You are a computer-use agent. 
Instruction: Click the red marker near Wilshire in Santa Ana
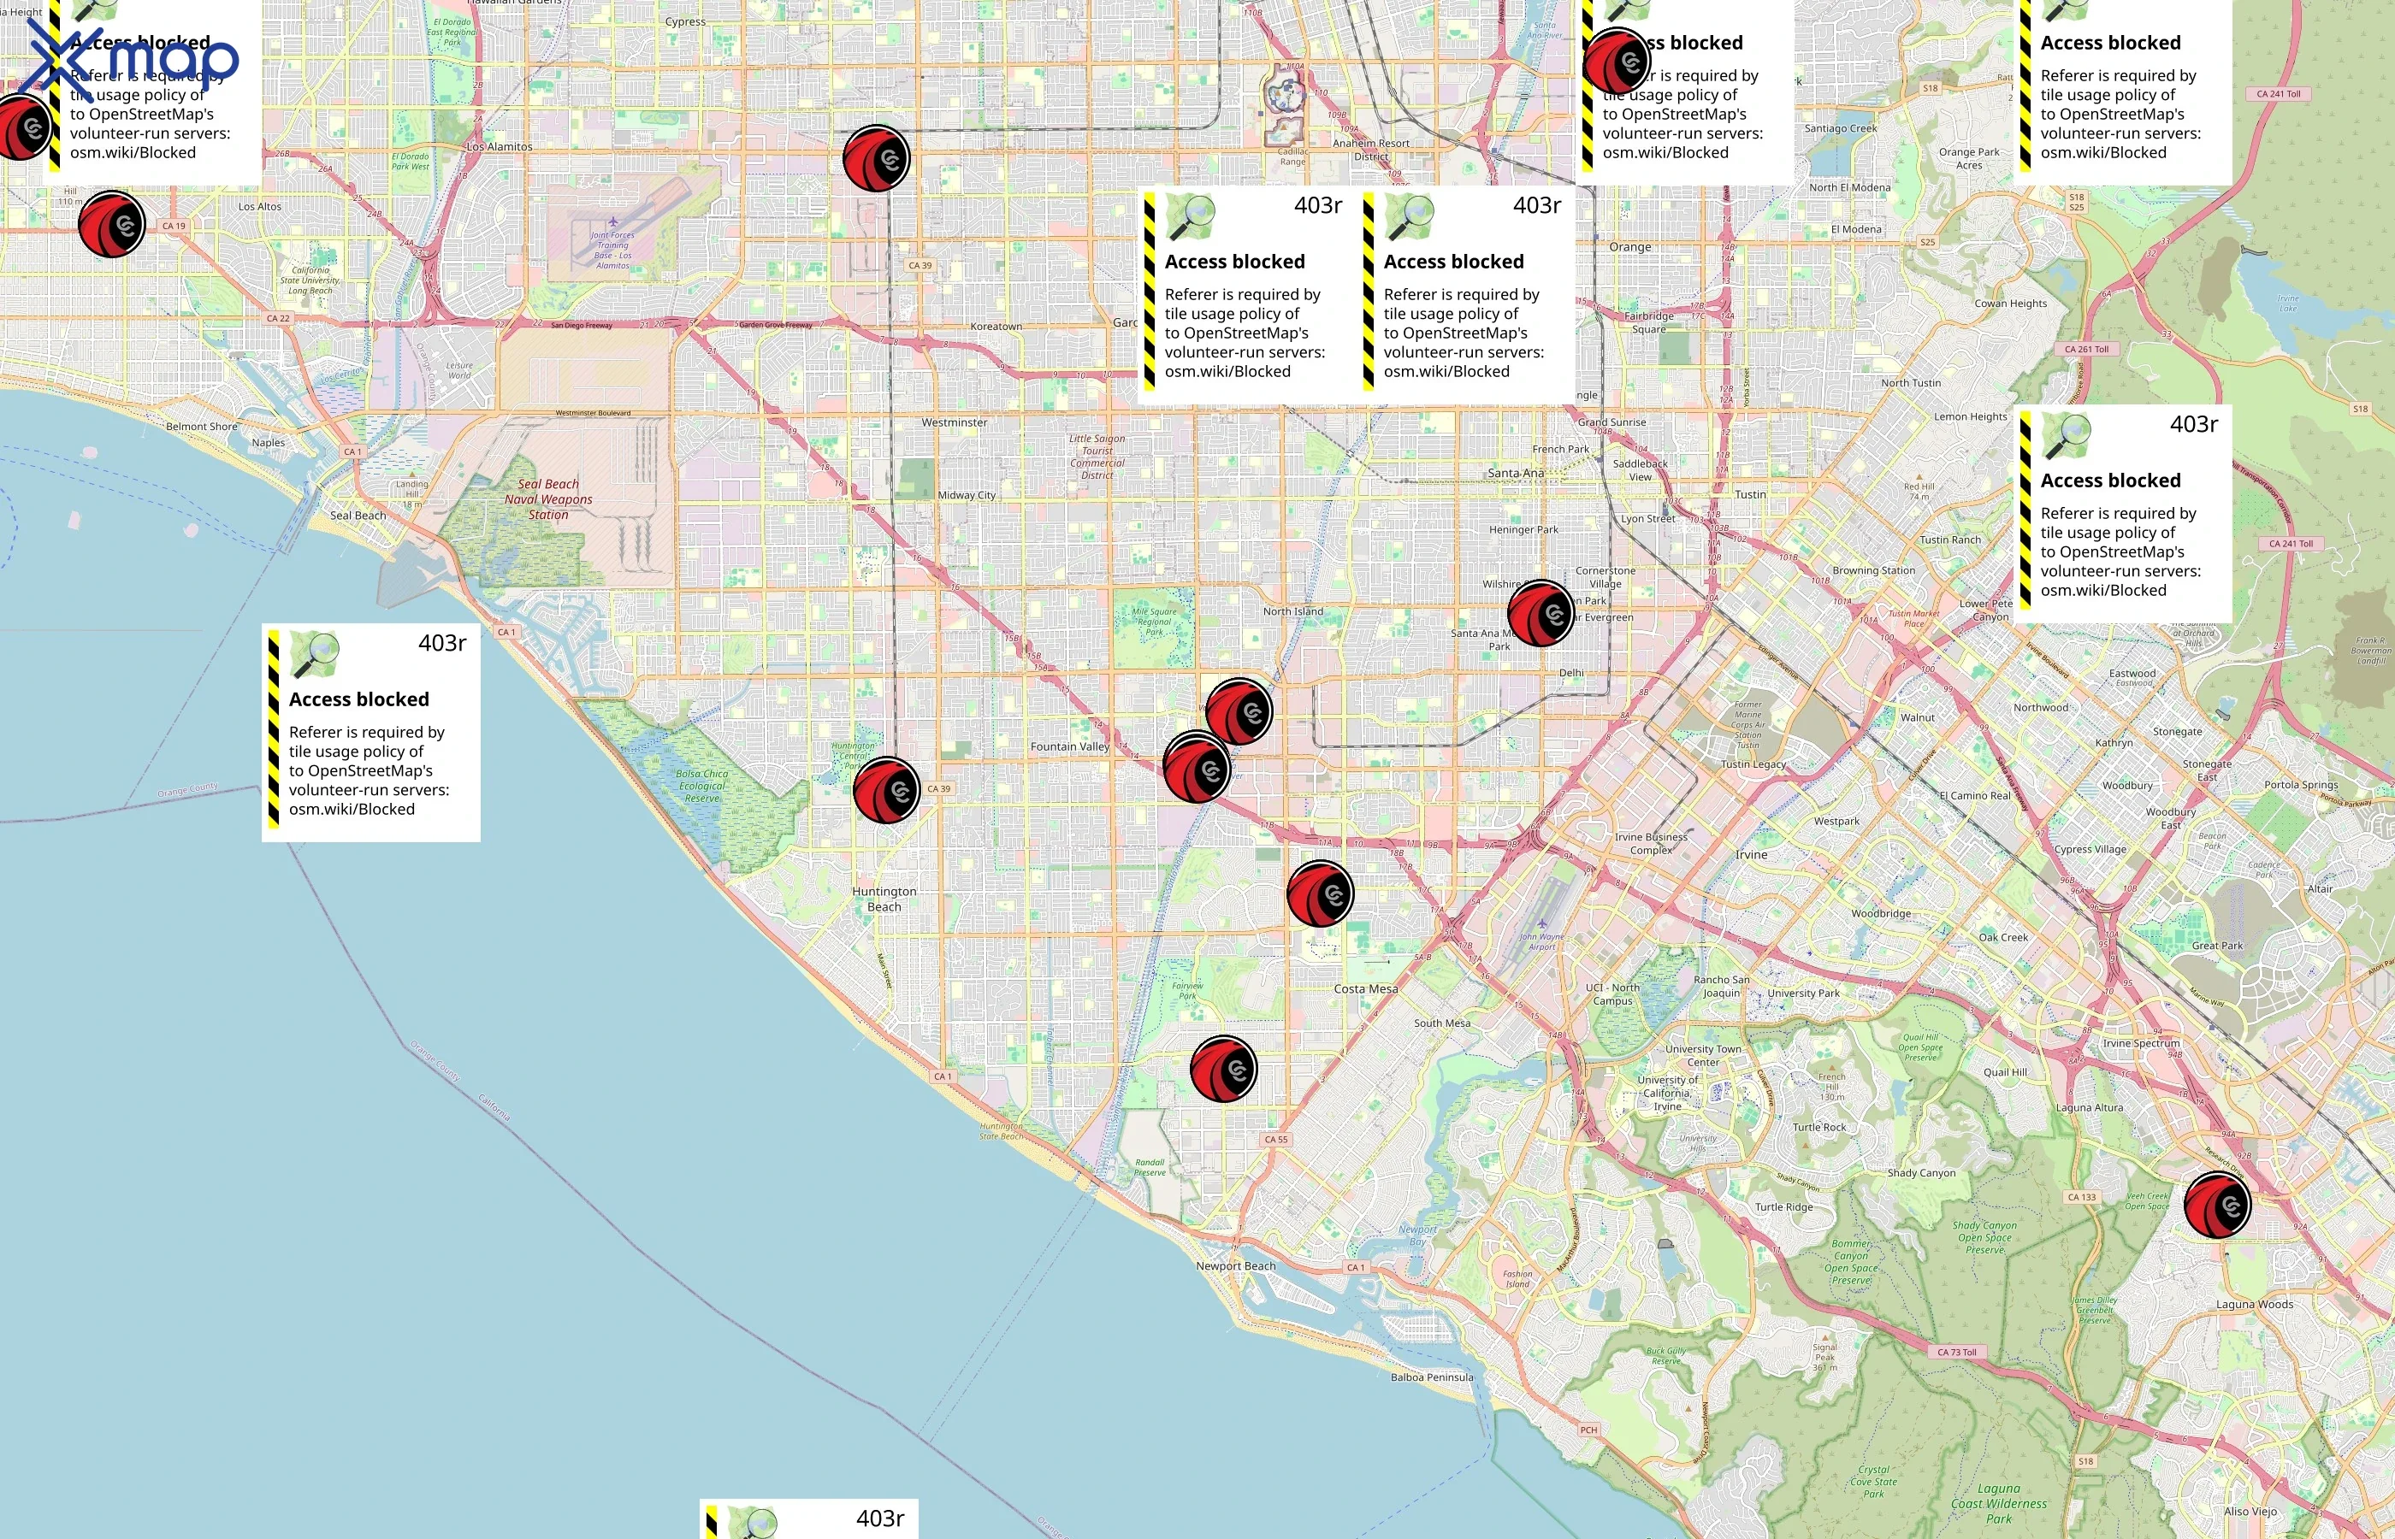pyautogui.click(x=1540, y=614)
